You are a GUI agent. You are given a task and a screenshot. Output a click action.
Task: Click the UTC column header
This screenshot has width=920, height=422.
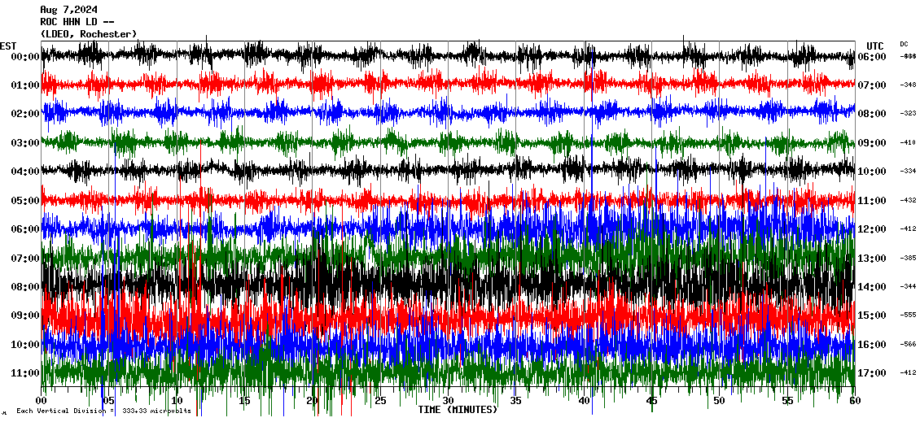point(874,46)
